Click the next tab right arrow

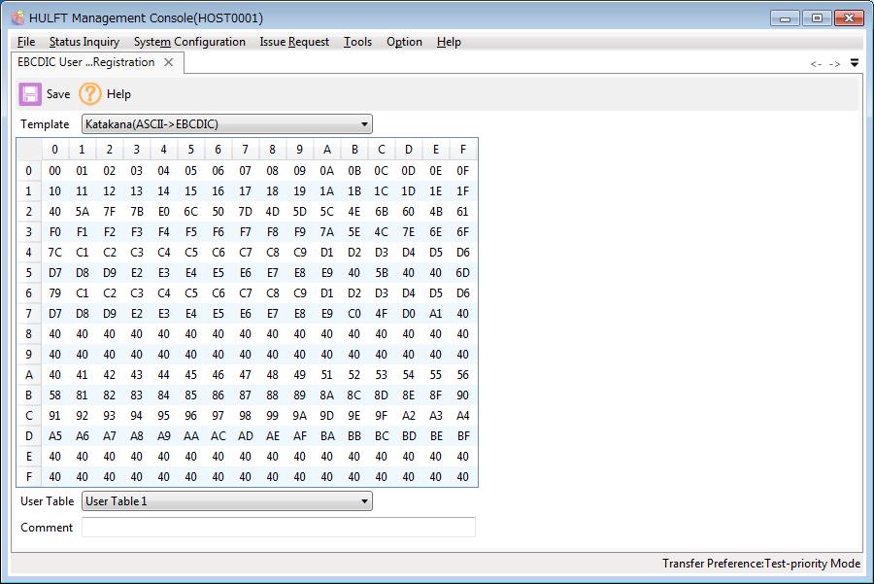[x=834, y=64]
